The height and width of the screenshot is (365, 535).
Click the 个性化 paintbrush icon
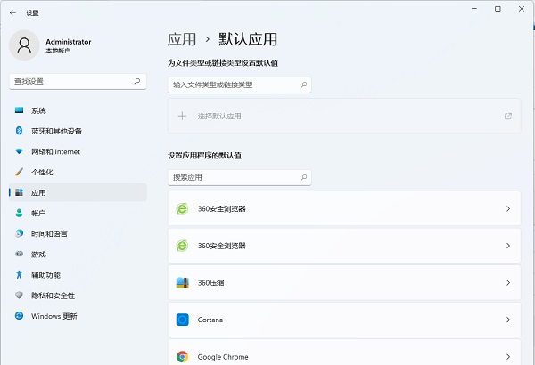tap(19, 172)
